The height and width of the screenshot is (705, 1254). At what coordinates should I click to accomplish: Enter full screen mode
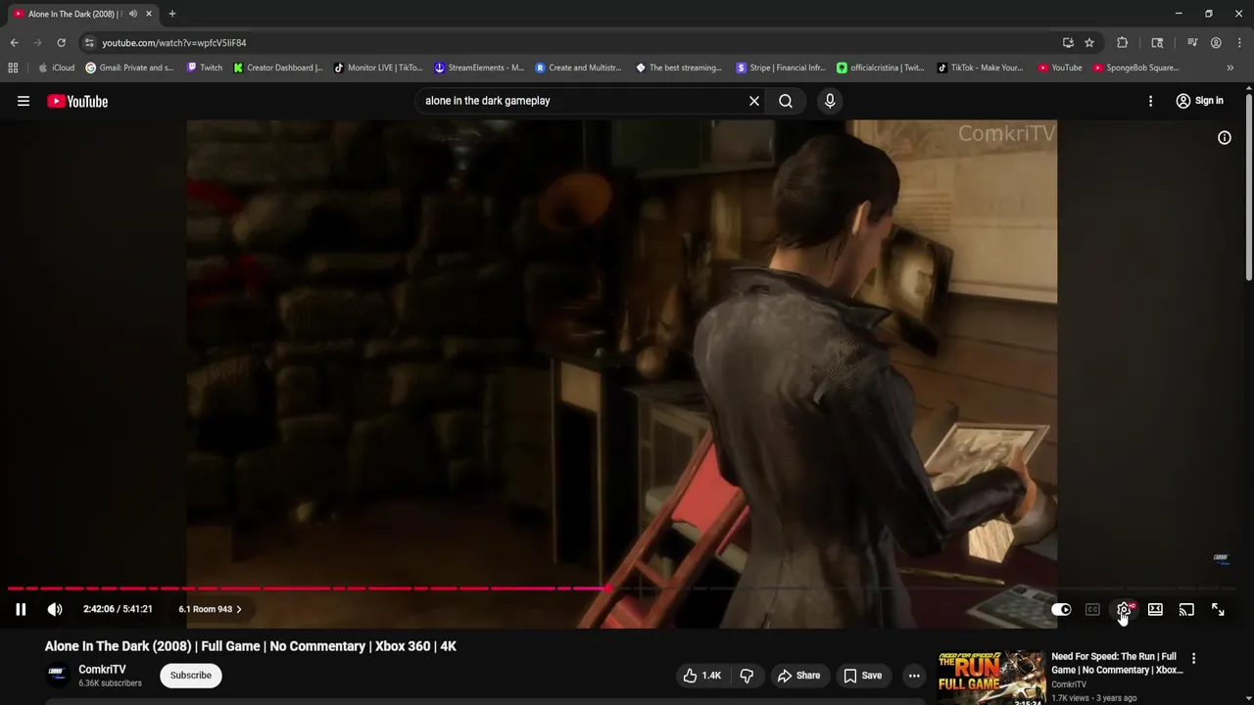1218,609
